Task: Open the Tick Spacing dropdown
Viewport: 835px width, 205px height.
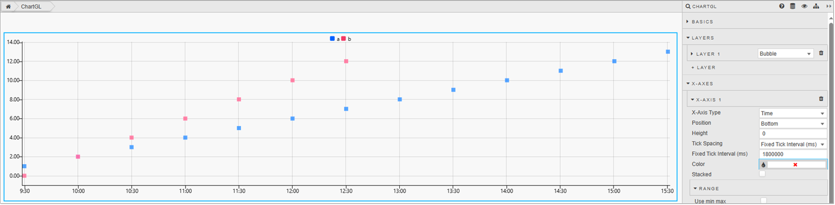Action: pyautogui.click(x=792, y=144)
